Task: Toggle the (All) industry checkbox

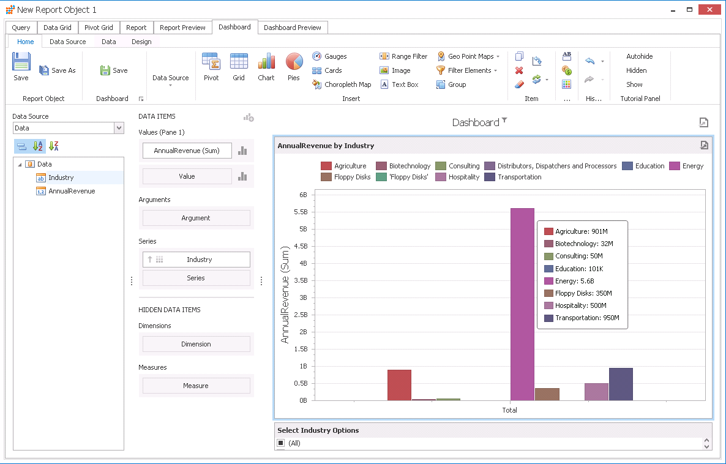Action: [x=281, y=443]
